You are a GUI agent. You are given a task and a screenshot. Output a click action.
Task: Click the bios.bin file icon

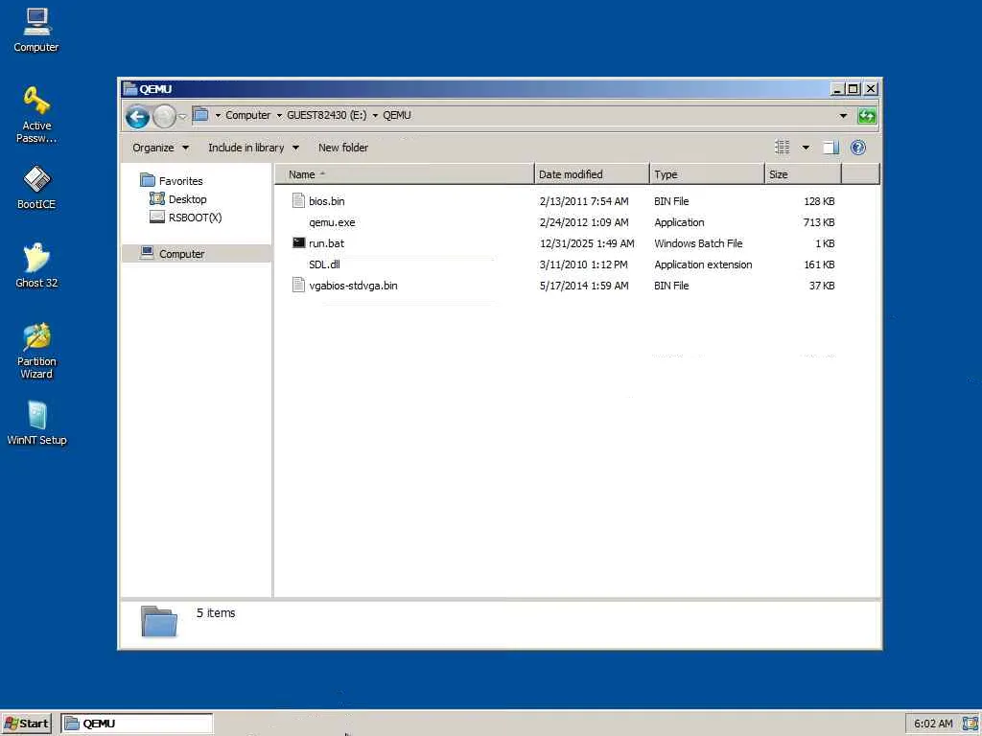[299, 201]
